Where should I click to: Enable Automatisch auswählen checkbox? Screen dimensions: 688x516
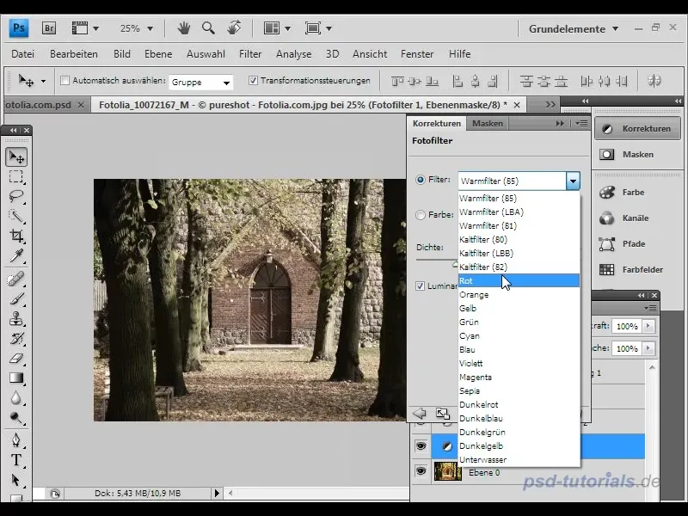point(65,81)
